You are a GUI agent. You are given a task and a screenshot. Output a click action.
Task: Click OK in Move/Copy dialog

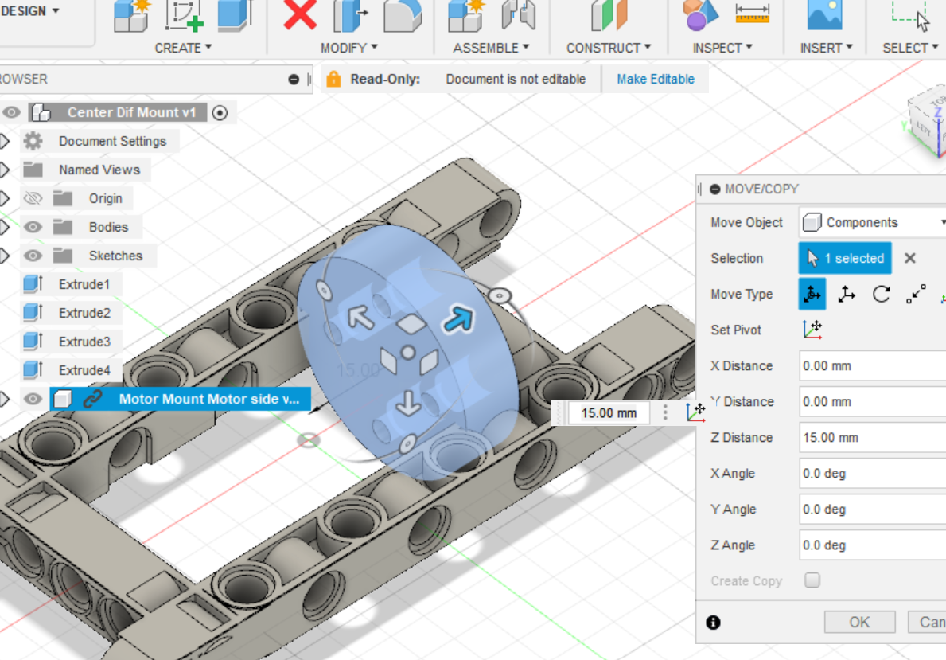point(860,622)
